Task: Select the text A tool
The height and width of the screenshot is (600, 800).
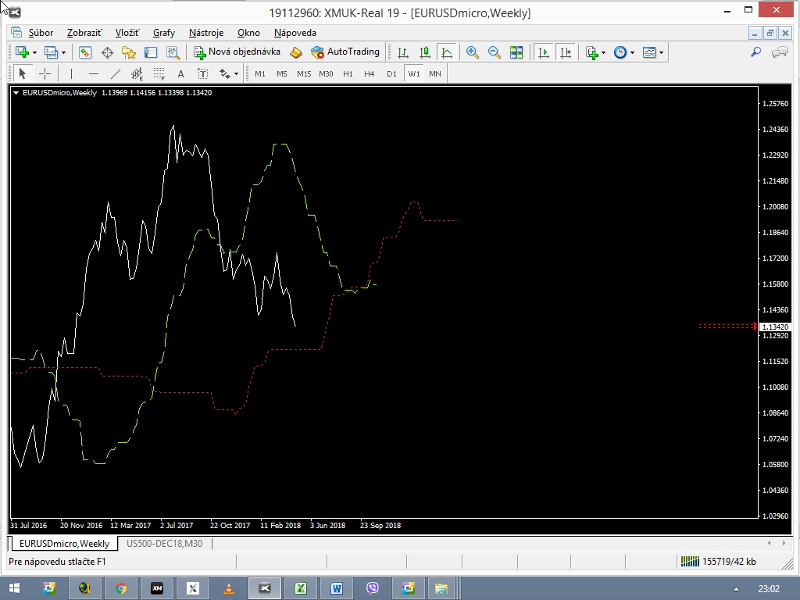Action: point(180,73)
